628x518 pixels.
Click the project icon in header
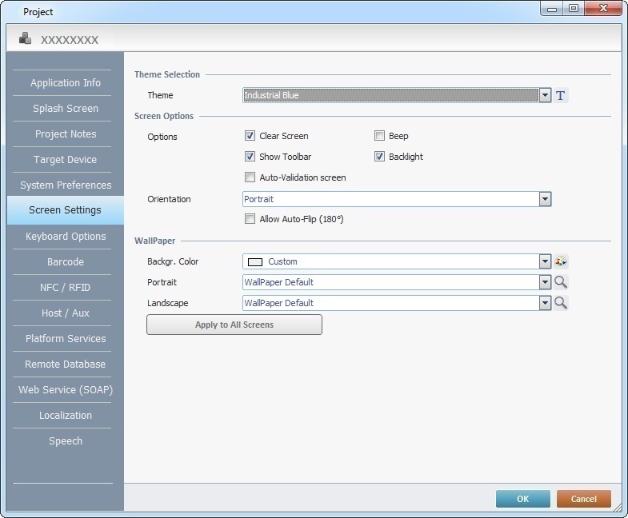point(26,38)
